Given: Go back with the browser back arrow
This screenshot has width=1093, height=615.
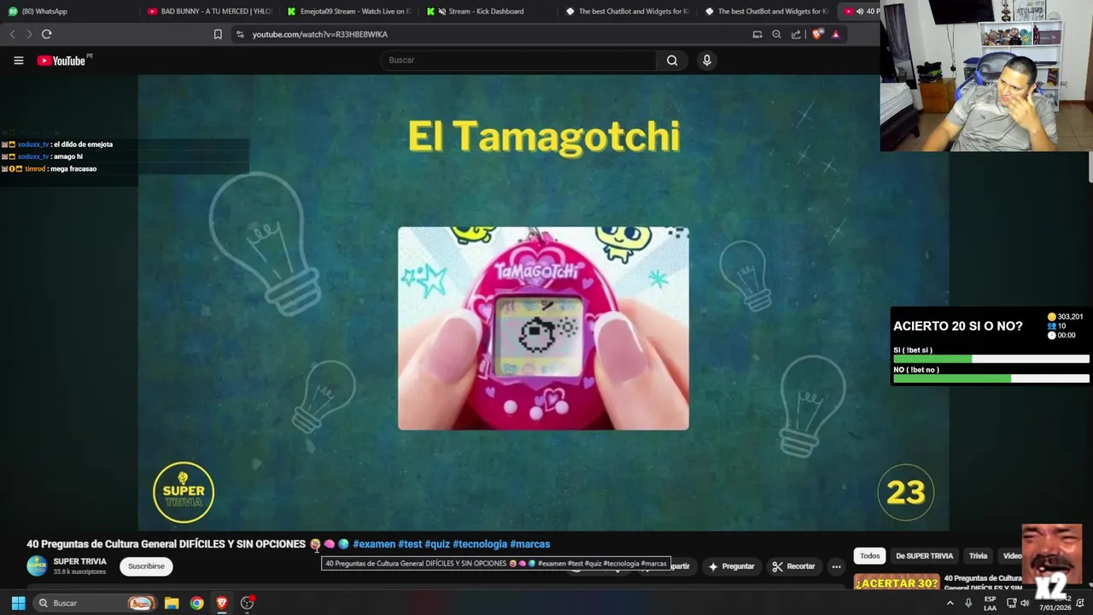Looking at the screenshot, I should coord(12,34).
